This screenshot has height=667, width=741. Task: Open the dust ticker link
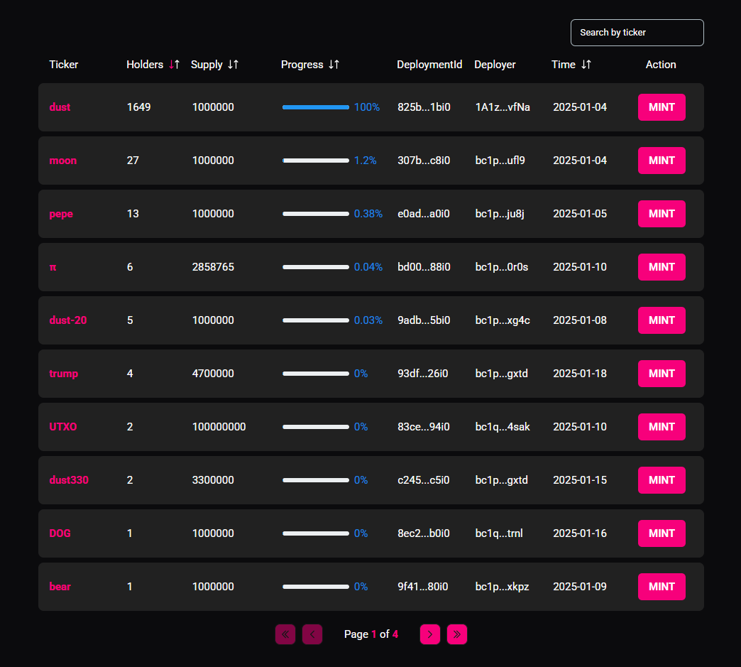[x=60, y=107]
